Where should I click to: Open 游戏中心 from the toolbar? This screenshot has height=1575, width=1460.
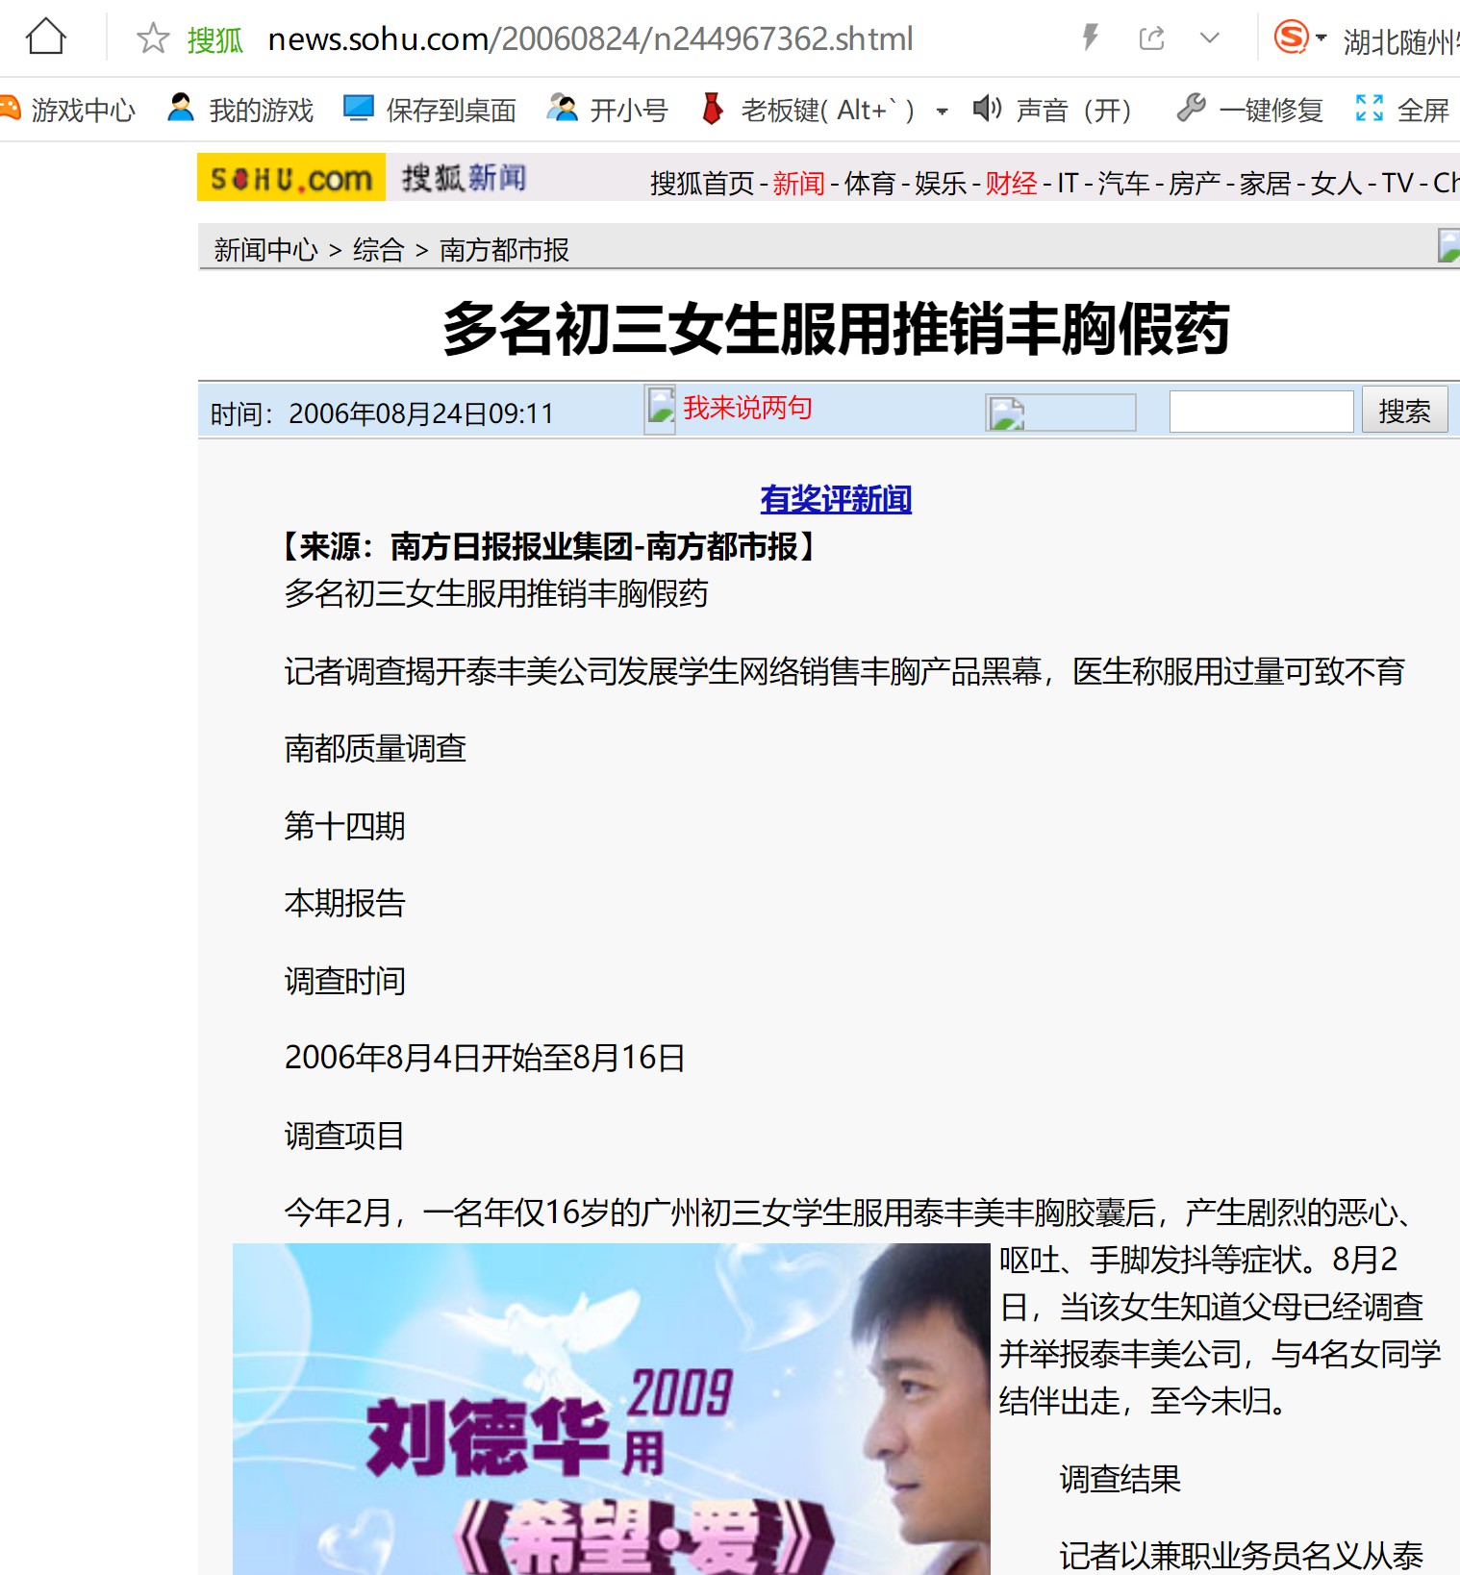pos(67,110)
